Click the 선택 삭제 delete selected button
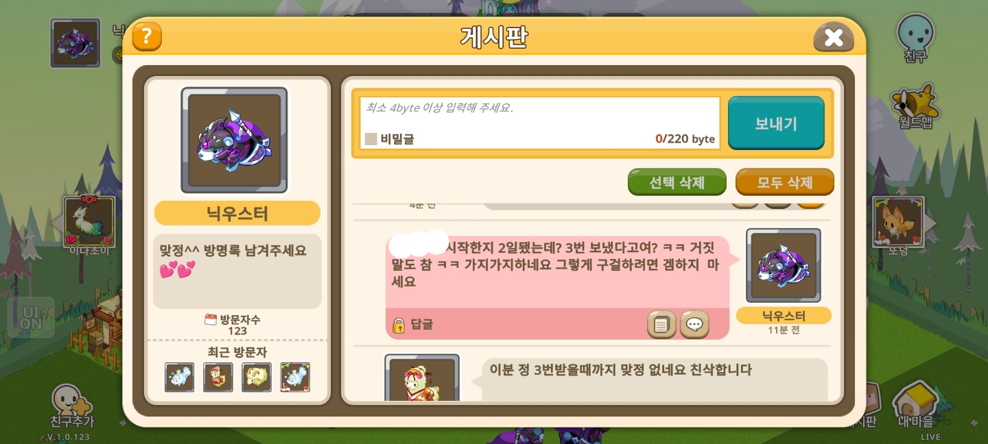 (677, 182)
